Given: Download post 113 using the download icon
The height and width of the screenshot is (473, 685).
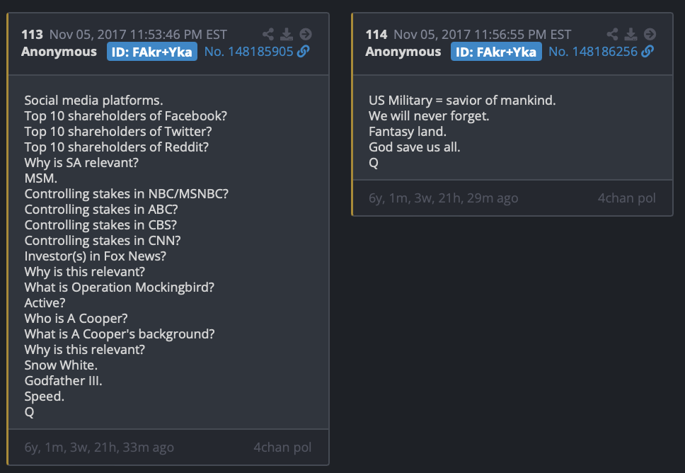Looking at the screenshot, I should tap(287, 34).
